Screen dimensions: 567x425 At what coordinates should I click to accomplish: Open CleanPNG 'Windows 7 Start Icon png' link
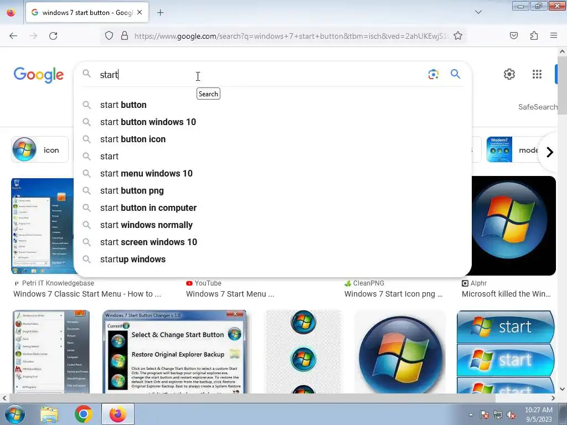[x=393, y=294]
